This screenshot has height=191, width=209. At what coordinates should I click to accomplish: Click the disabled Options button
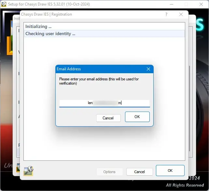[109, 172]
